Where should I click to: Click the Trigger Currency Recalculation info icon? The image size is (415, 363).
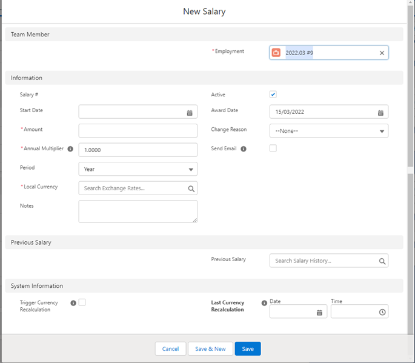point(73,303)
